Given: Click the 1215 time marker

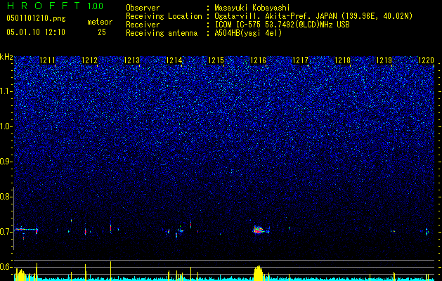Looking at the screenshot, I should (x=216, y=60).
